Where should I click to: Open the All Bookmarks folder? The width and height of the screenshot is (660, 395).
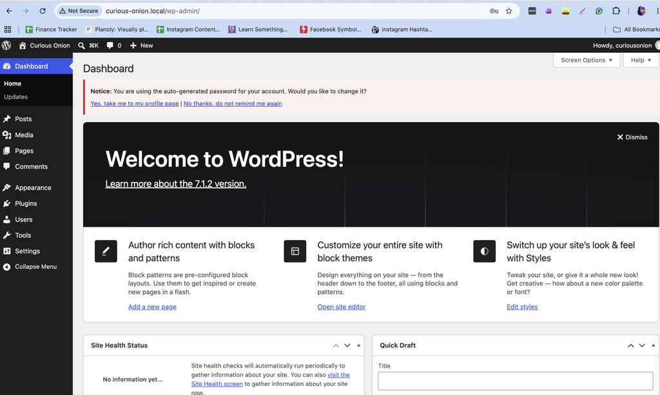[x=636, y=30]
